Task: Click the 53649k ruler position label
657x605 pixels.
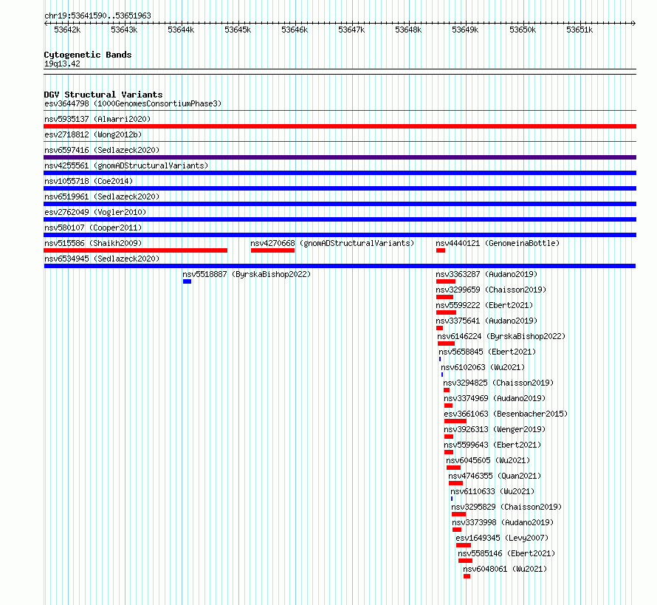Action: click(465, 30)
